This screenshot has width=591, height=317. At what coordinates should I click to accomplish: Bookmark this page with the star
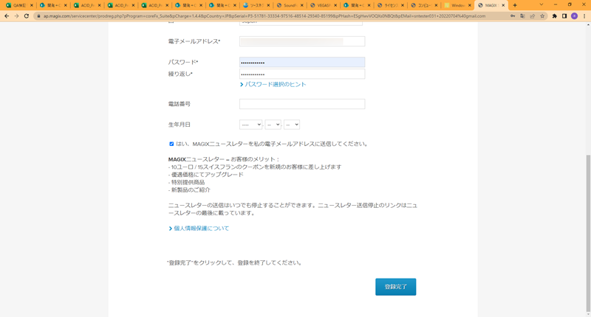542,16
